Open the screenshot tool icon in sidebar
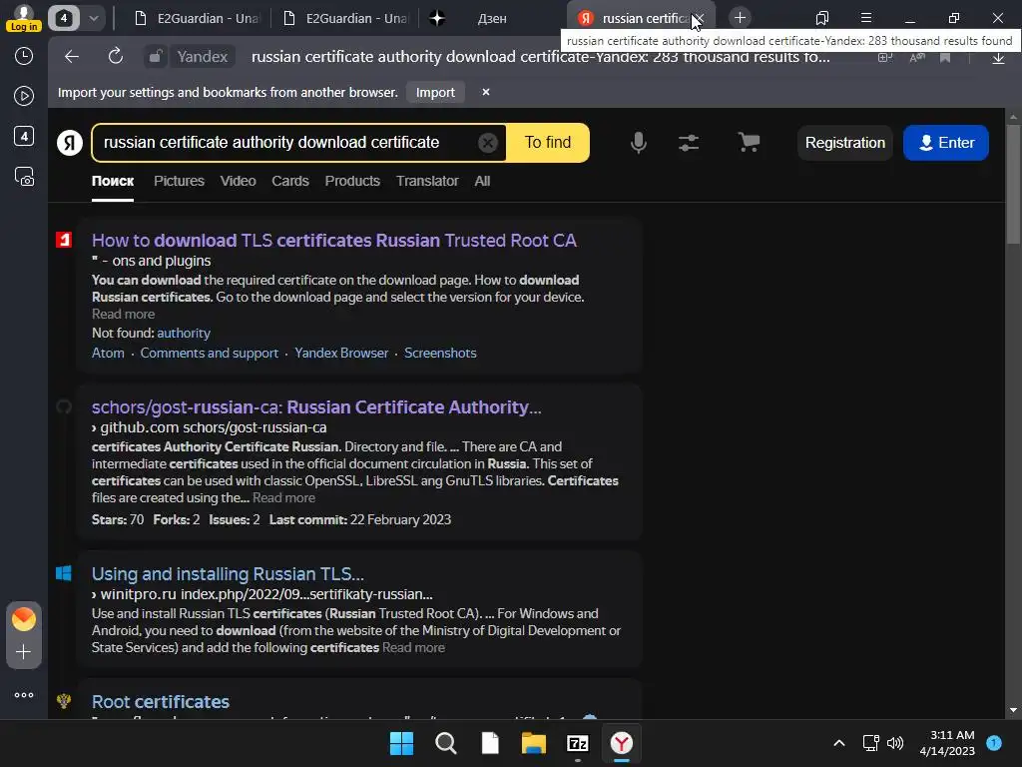 [x=24, y=176]
